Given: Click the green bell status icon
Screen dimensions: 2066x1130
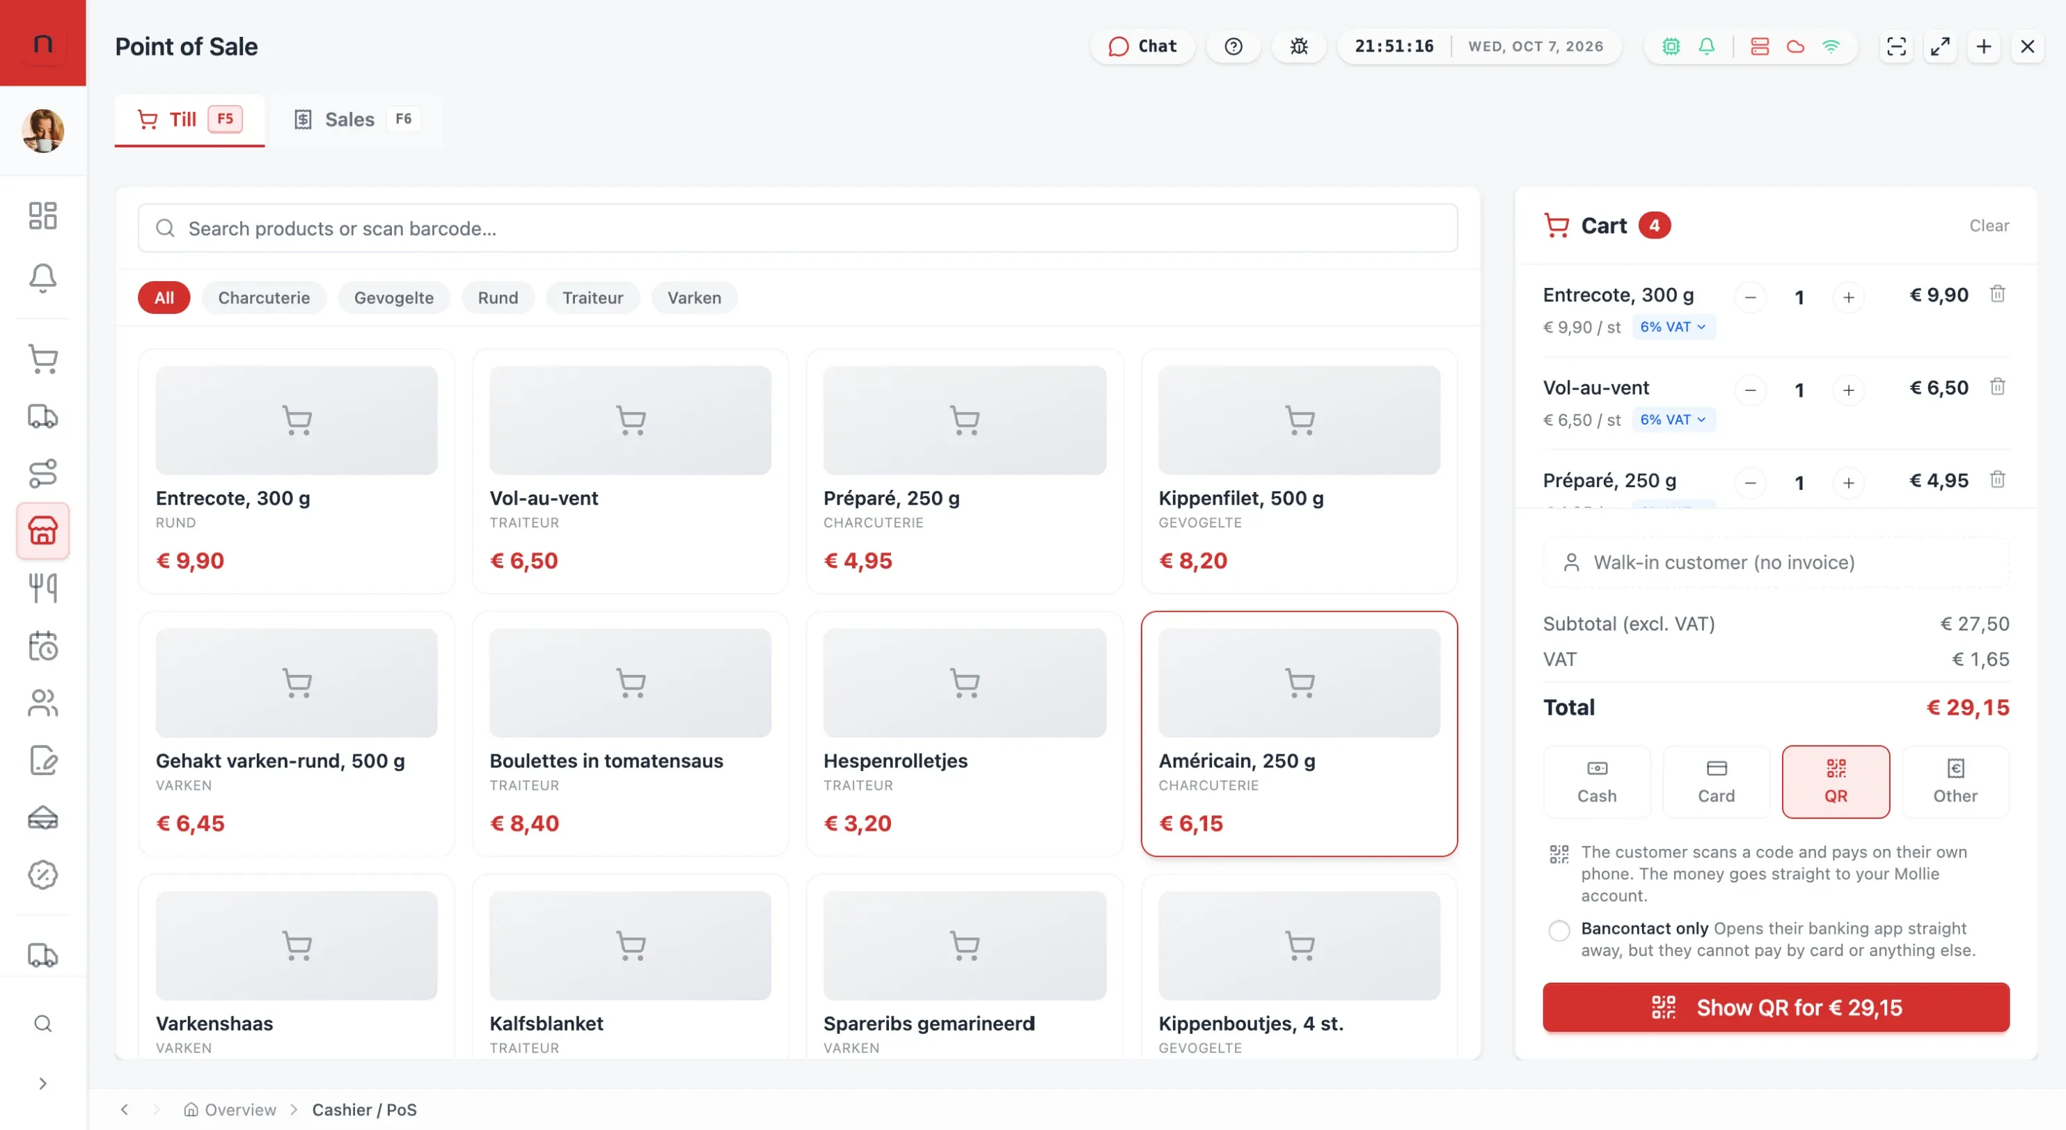Looking at the screenshot, I should click(x=1707, y=47).
